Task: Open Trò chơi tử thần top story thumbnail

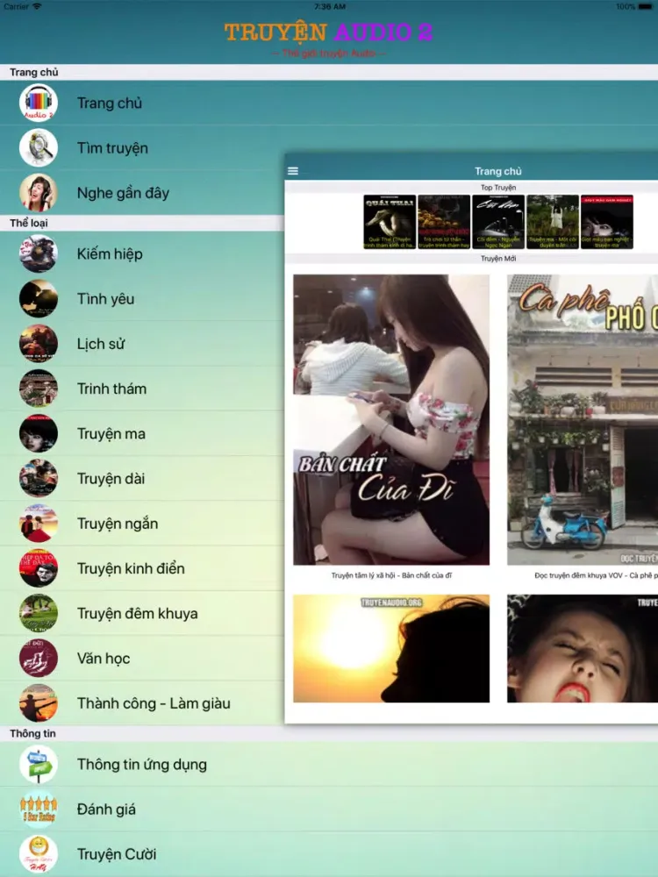Action: point(444,222)
